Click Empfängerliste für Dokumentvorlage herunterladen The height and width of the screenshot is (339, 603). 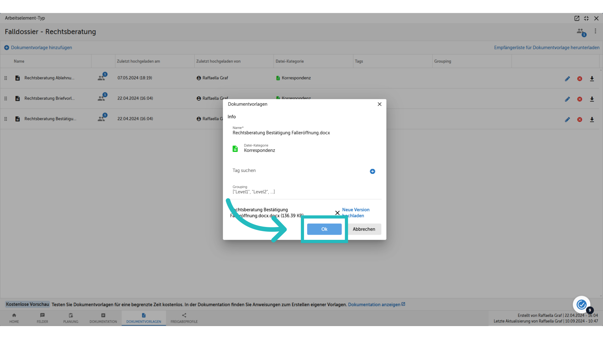tap(547, 47)
